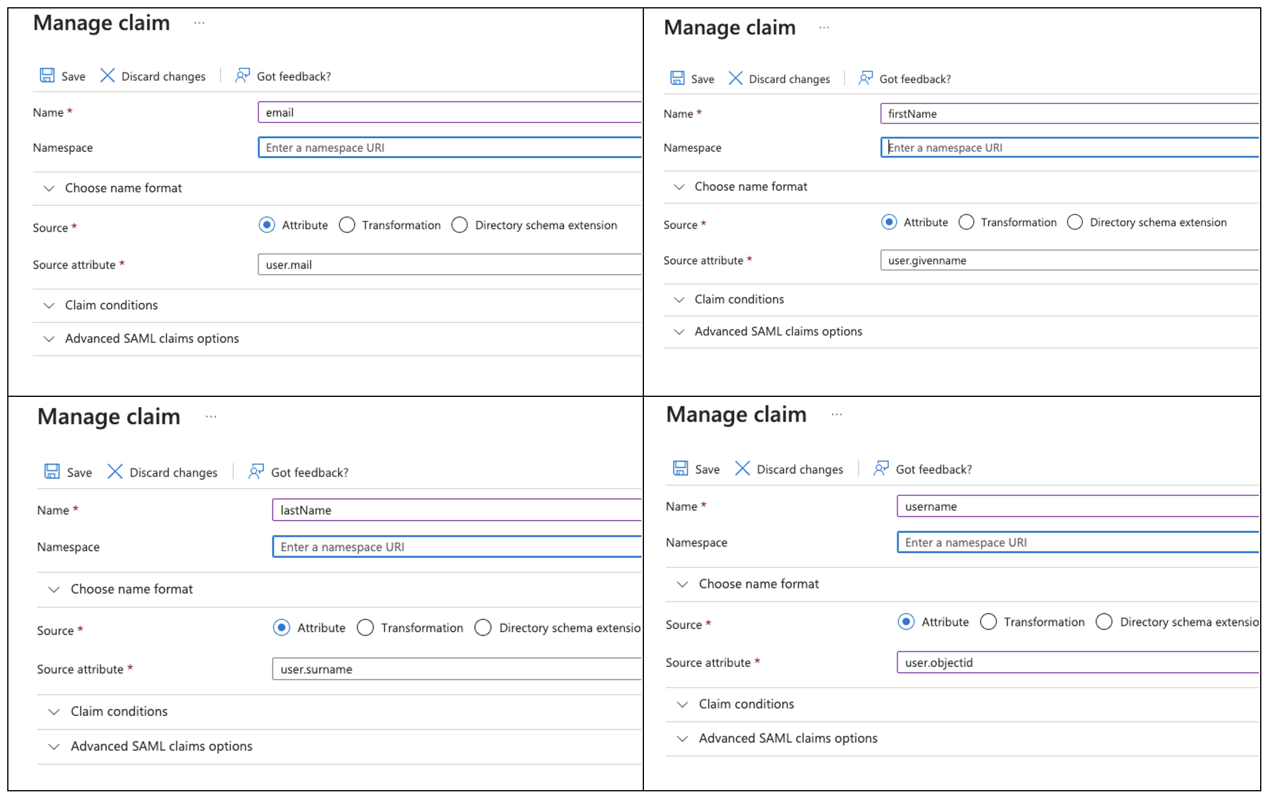The width and height of the screenshot is (1271, 801).
Task: Click Got feedback icon in firstName claim panel
Action: coord(866,78)
